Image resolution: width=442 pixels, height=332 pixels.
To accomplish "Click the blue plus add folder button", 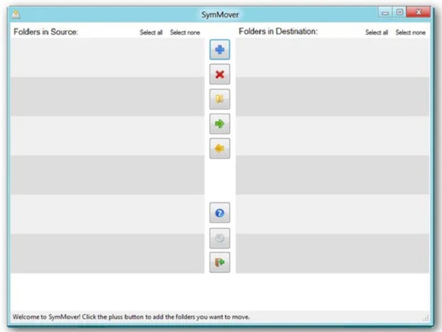I will click(219, 50).
